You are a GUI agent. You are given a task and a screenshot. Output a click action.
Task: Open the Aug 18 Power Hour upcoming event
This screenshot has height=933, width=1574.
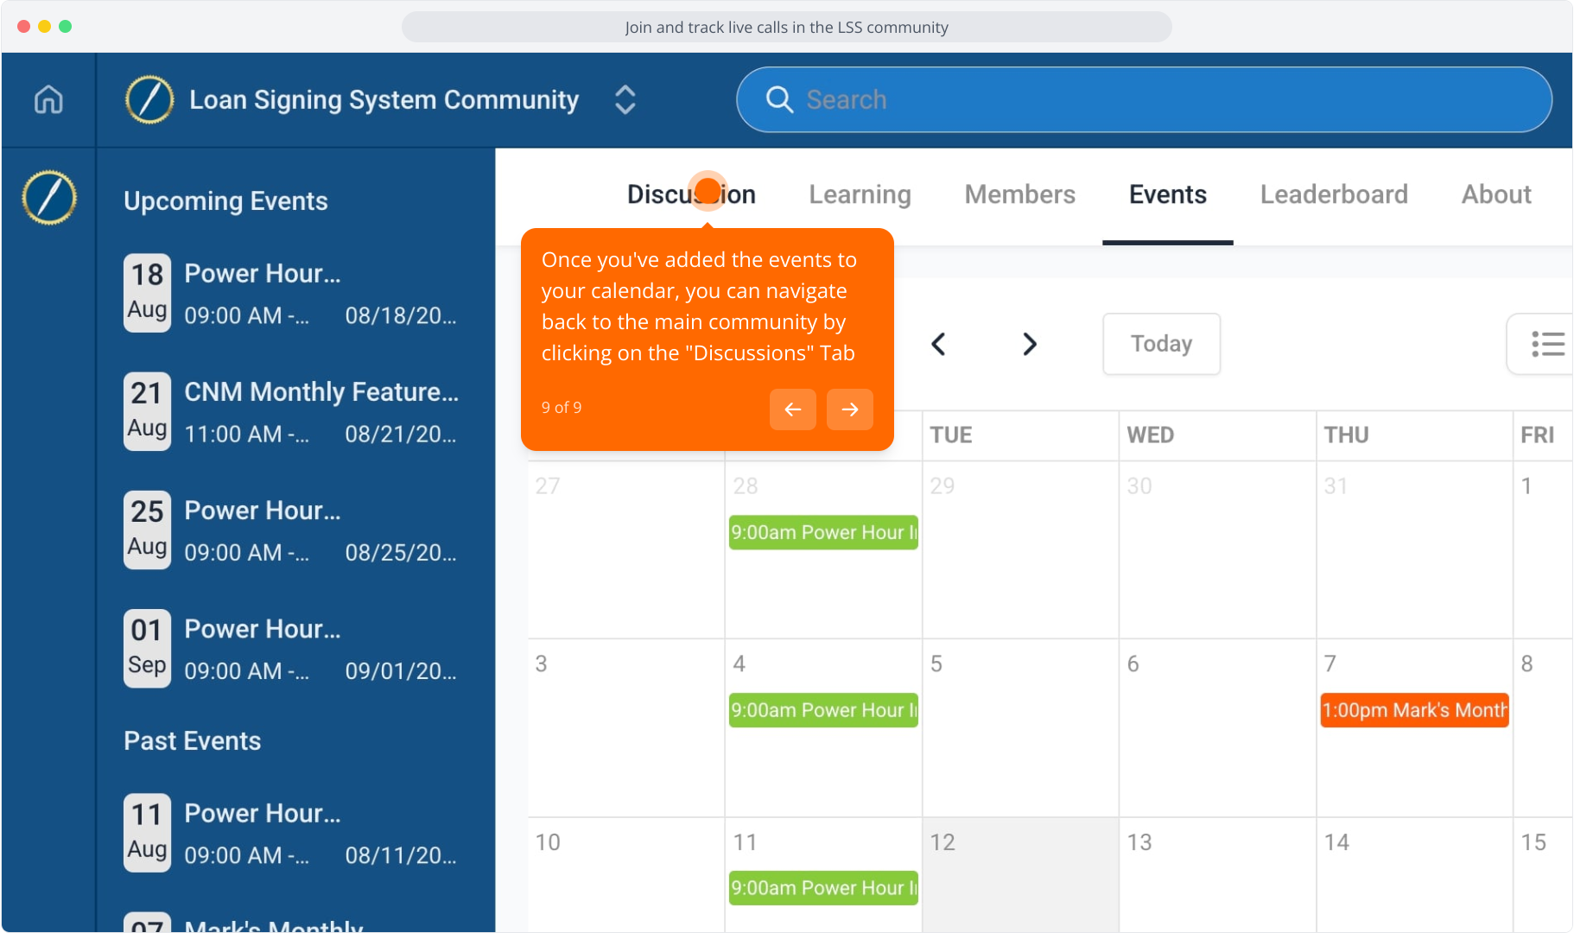[x=292, y=293]
